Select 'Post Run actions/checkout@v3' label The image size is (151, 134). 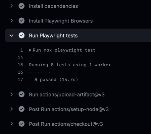point(66,124)
